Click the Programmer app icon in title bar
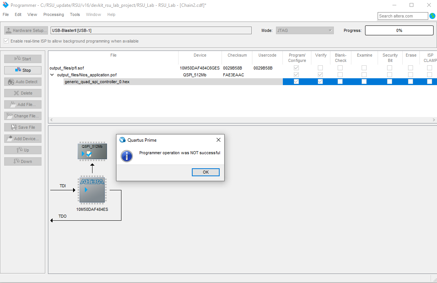This screenshot has width=437, height=283. click(5, 5)
